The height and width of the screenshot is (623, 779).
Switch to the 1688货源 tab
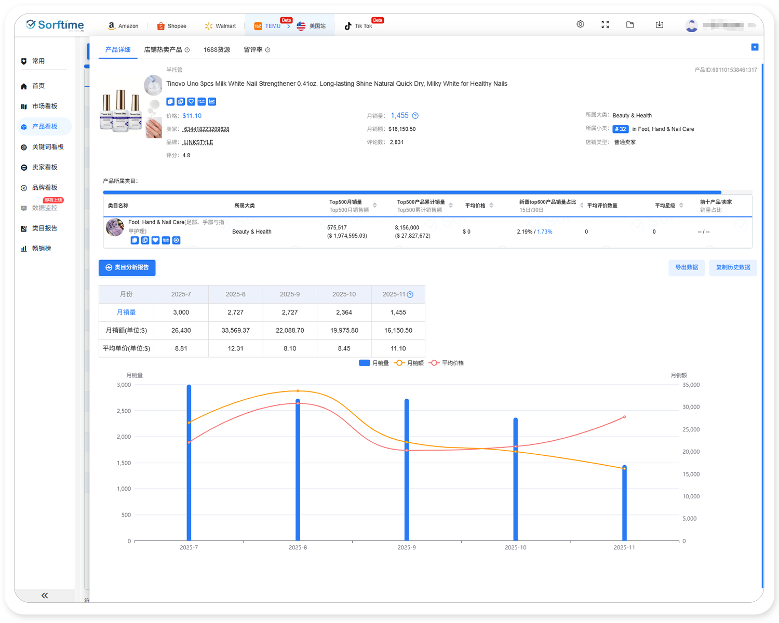coord(217,50)
